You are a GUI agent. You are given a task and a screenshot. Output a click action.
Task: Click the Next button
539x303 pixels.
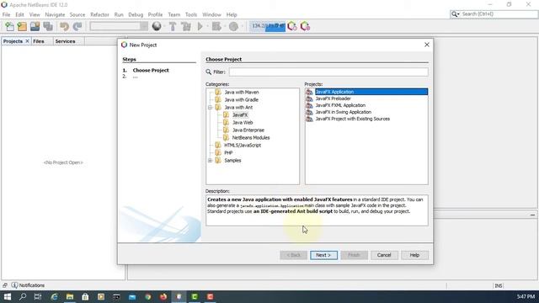[x=323, y=255]
